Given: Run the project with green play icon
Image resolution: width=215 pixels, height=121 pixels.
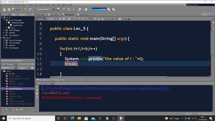Looking at the screenshot, I should tap(74, 9).
